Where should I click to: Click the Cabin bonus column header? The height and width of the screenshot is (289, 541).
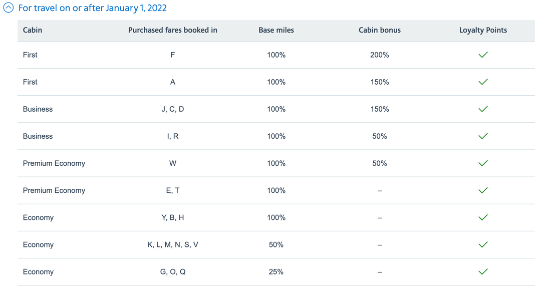(x=380, y=30)
